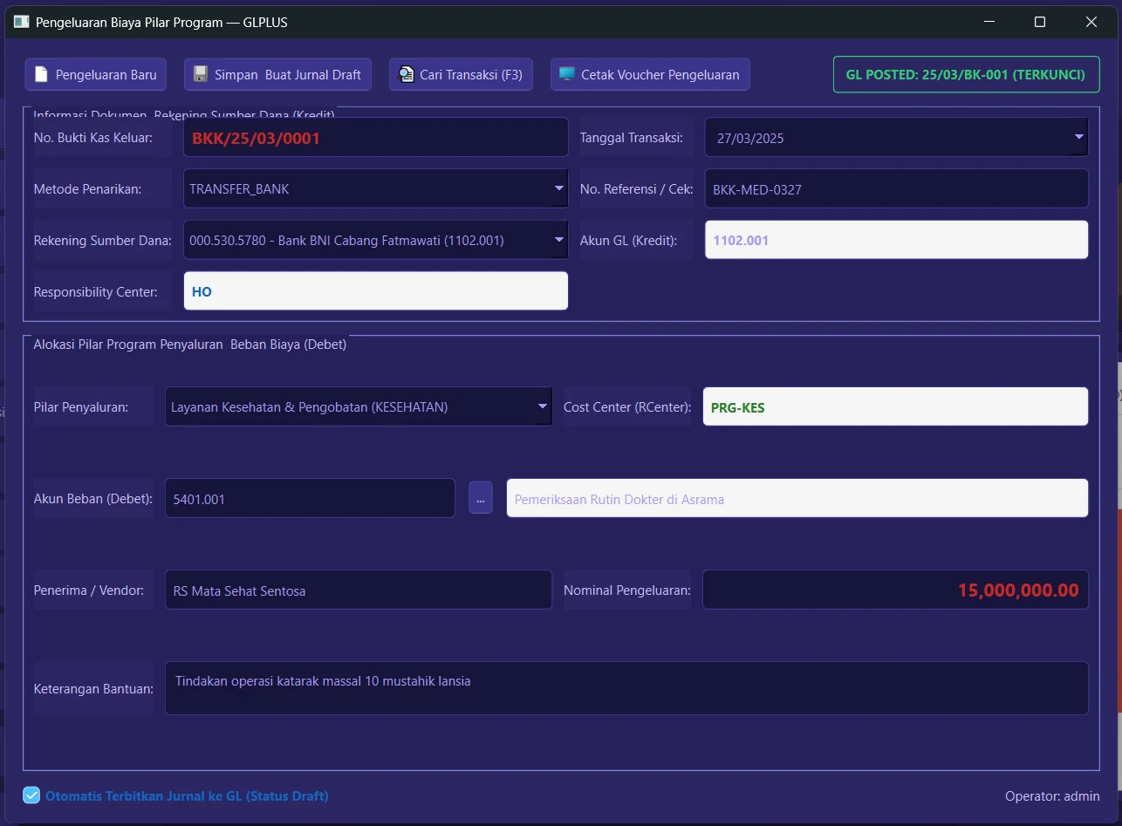Click Simpan Buat Jurnal Draft button label

288,75
